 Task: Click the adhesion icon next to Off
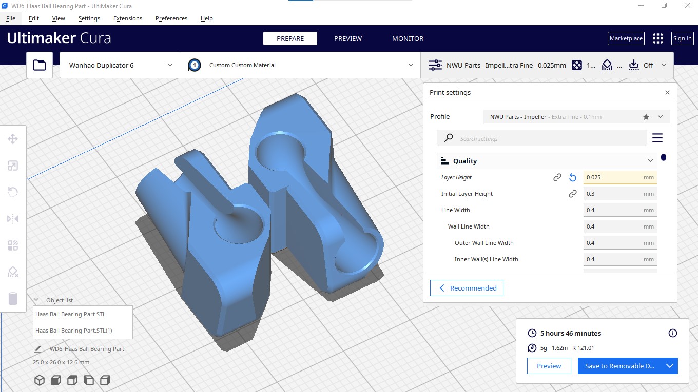634,65
